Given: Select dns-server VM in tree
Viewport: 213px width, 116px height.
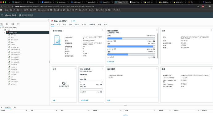Looking at the screenshot, I should tap(14, 40).
